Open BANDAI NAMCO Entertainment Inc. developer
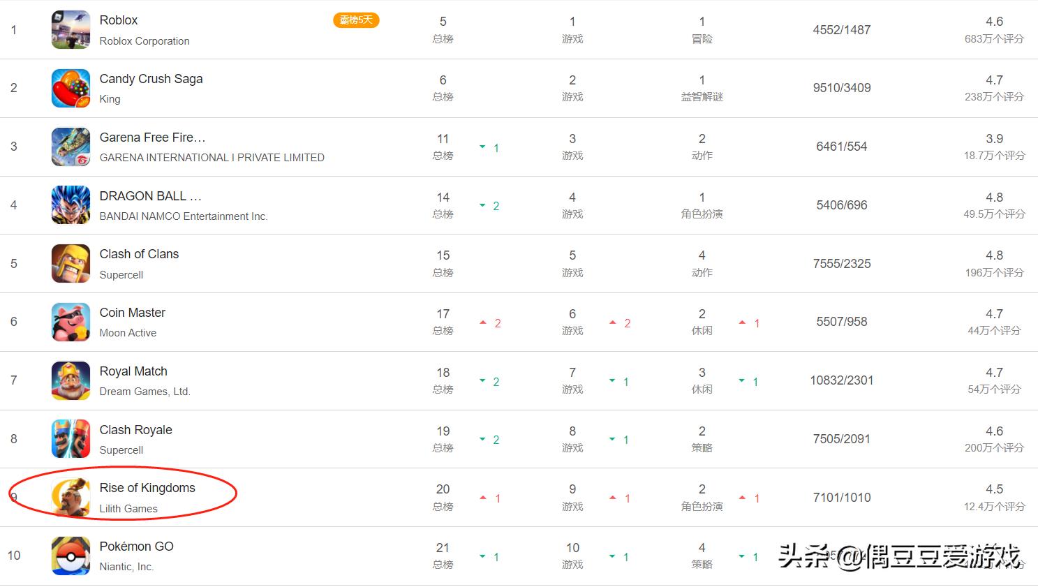 [x=184, y=216]
